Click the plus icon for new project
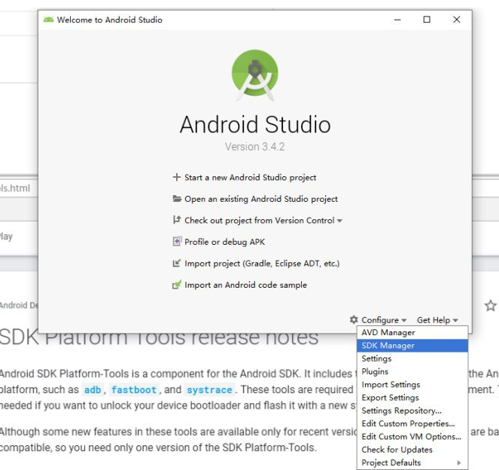499x470 pixels. [x=177, y=177]
